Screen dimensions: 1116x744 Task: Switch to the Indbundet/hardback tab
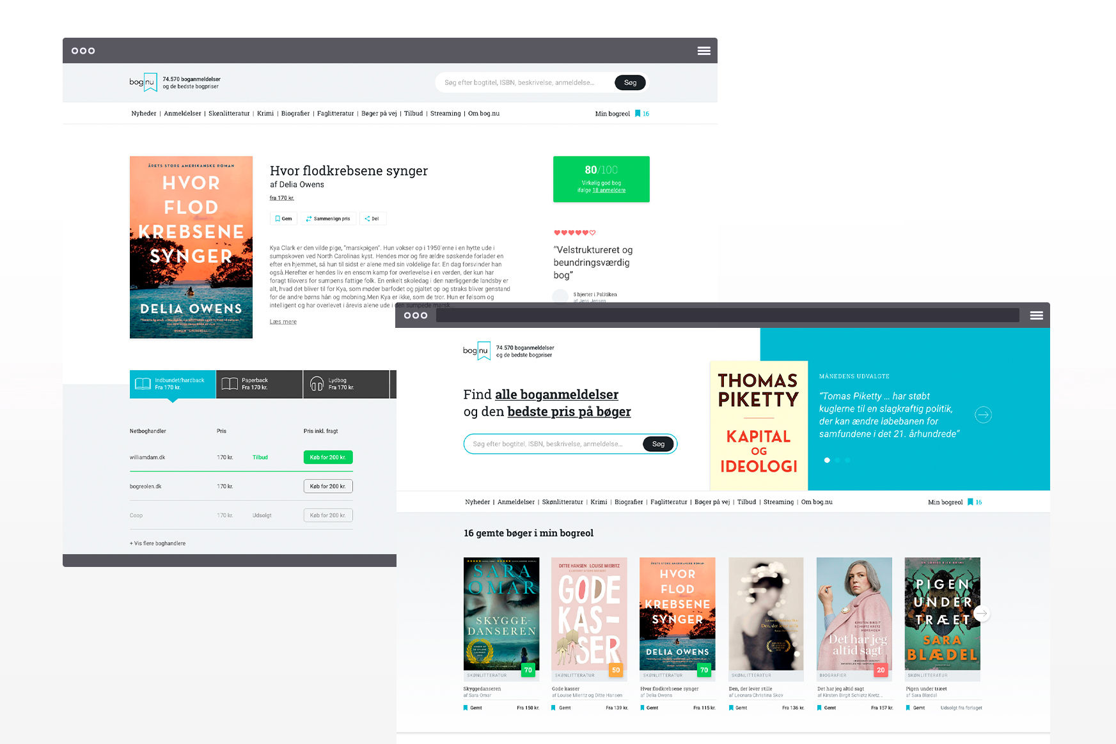(173, 384)
